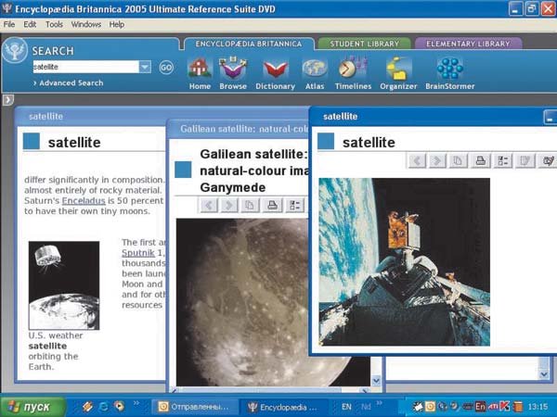
Task: Follow the Enceladus hyperlink
Action: pos(84,201)
